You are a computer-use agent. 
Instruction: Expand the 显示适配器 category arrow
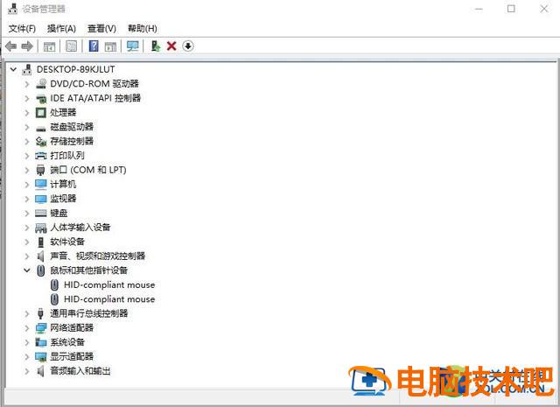coord(27,357)
